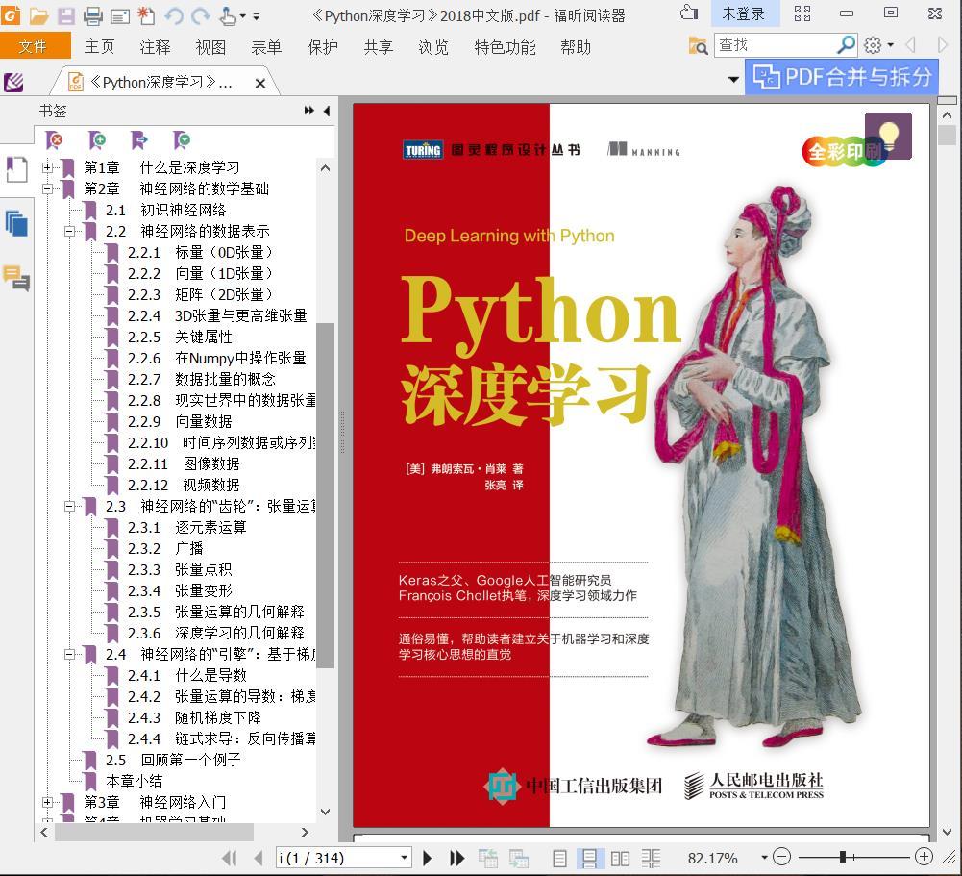Open the 视图 tab
This screenshot has height=876, width=962.
tap(210, 47)
